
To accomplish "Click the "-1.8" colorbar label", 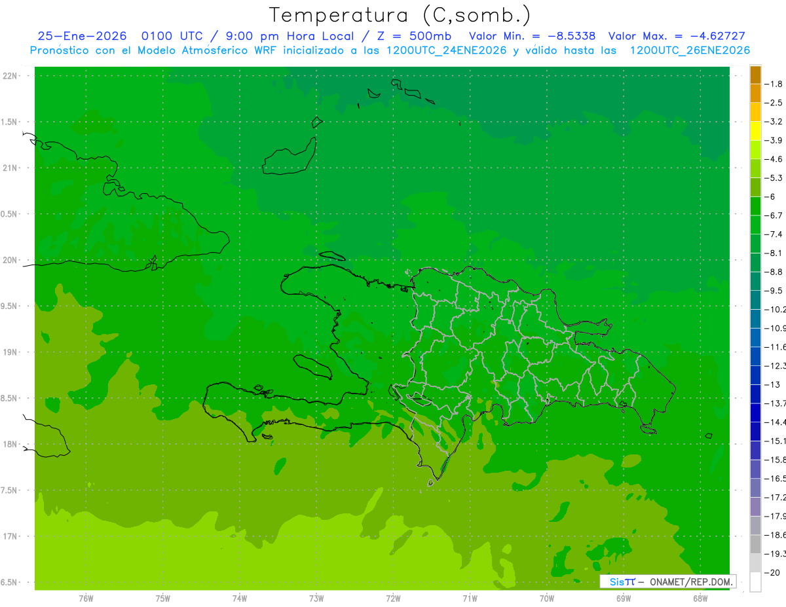I will coord(774,84).
